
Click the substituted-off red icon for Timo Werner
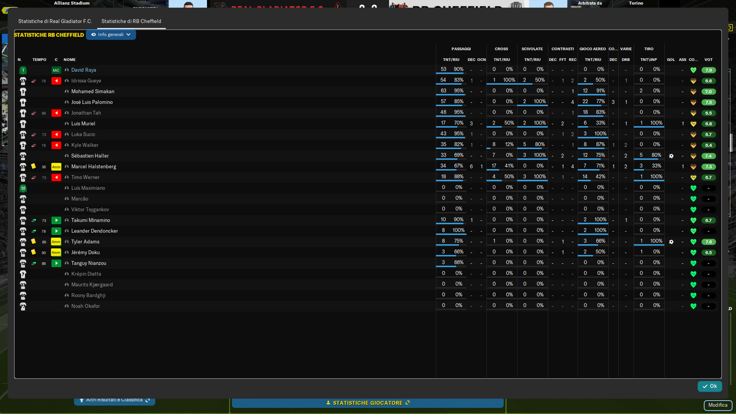click(56, 178)
